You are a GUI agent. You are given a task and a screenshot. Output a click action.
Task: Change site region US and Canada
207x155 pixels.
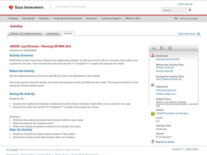189,19
